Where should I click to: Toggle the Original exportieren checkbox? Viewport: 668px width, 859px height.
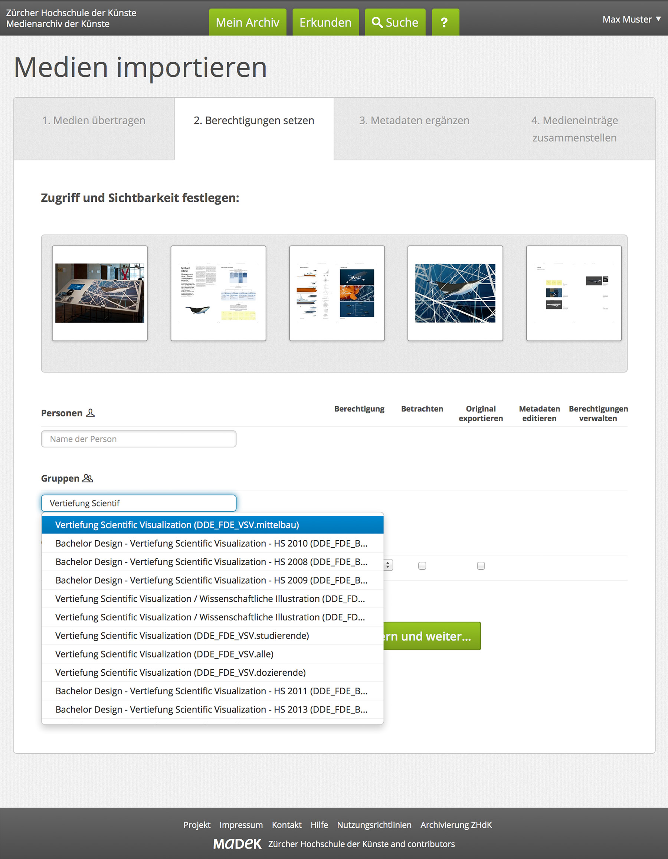click(480, 565)
